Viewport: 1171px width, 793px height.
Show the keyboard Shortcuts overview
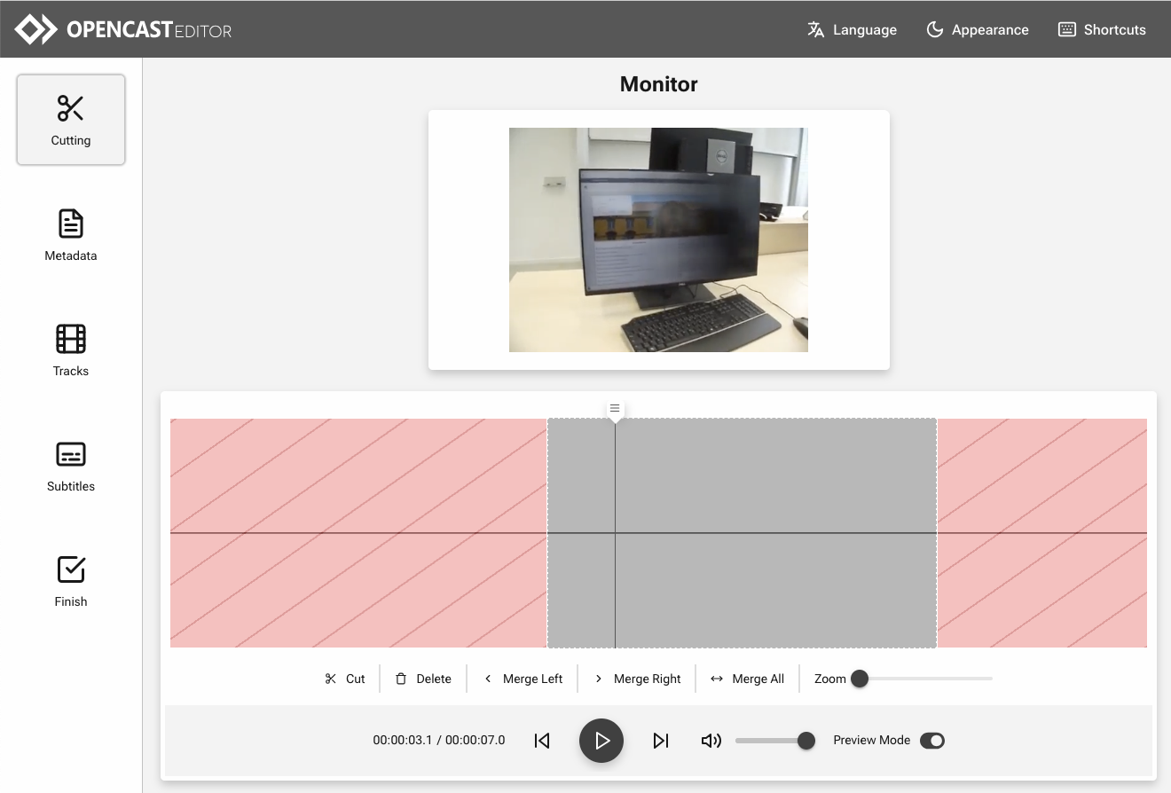tap(1102, 29)
